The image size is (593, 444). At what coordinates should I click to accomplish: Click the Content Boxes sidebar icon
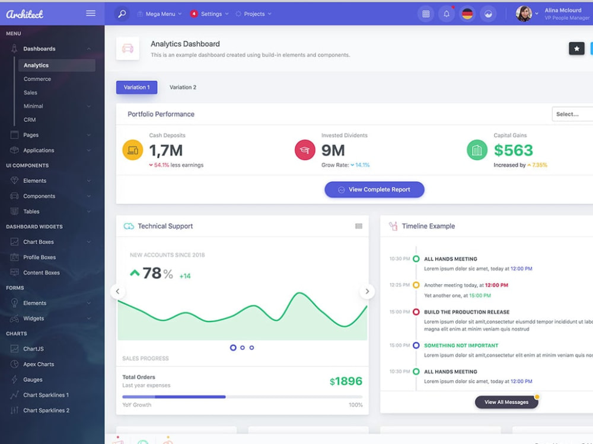pos(14,272)
